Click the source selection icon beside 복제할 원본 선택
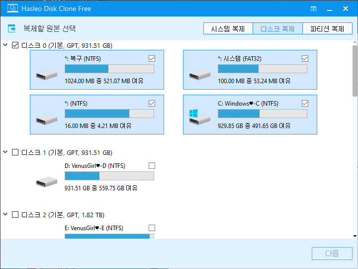Screen dimensions: 358x269 click(11, 28)
